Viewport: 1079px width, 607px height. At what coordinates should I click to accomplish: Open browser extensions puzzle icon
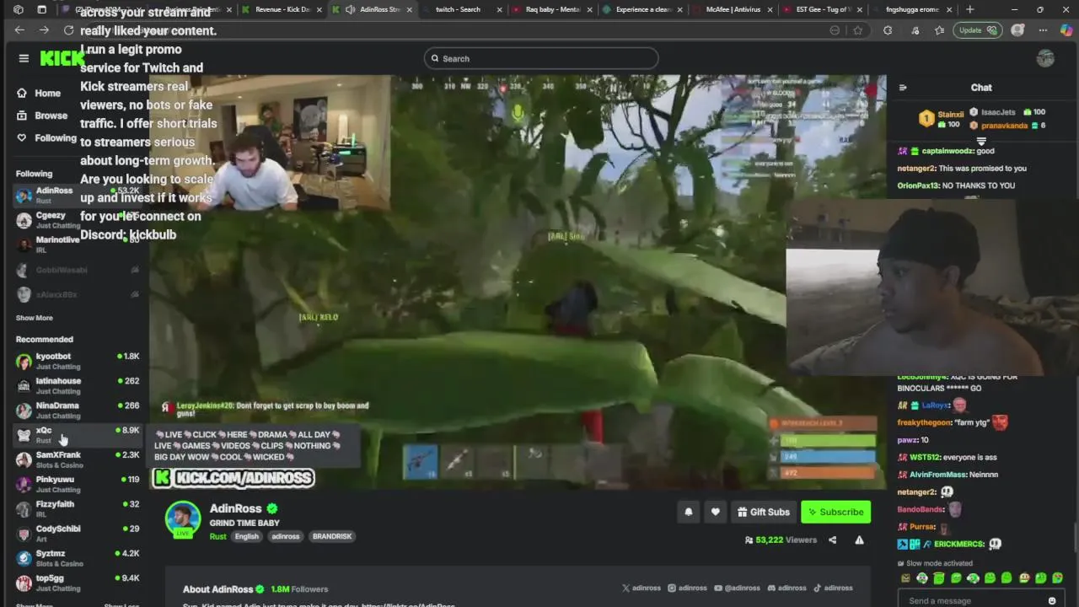(x=888, y=30)
